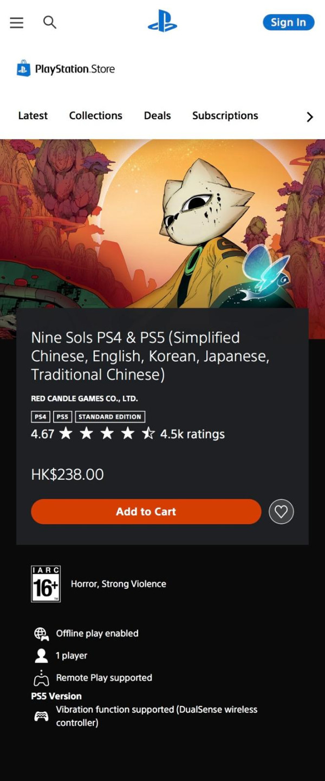This screenshot has width=325, height=781.
Task: Toggle the wishlist heart button
Action: pos(281,511)
